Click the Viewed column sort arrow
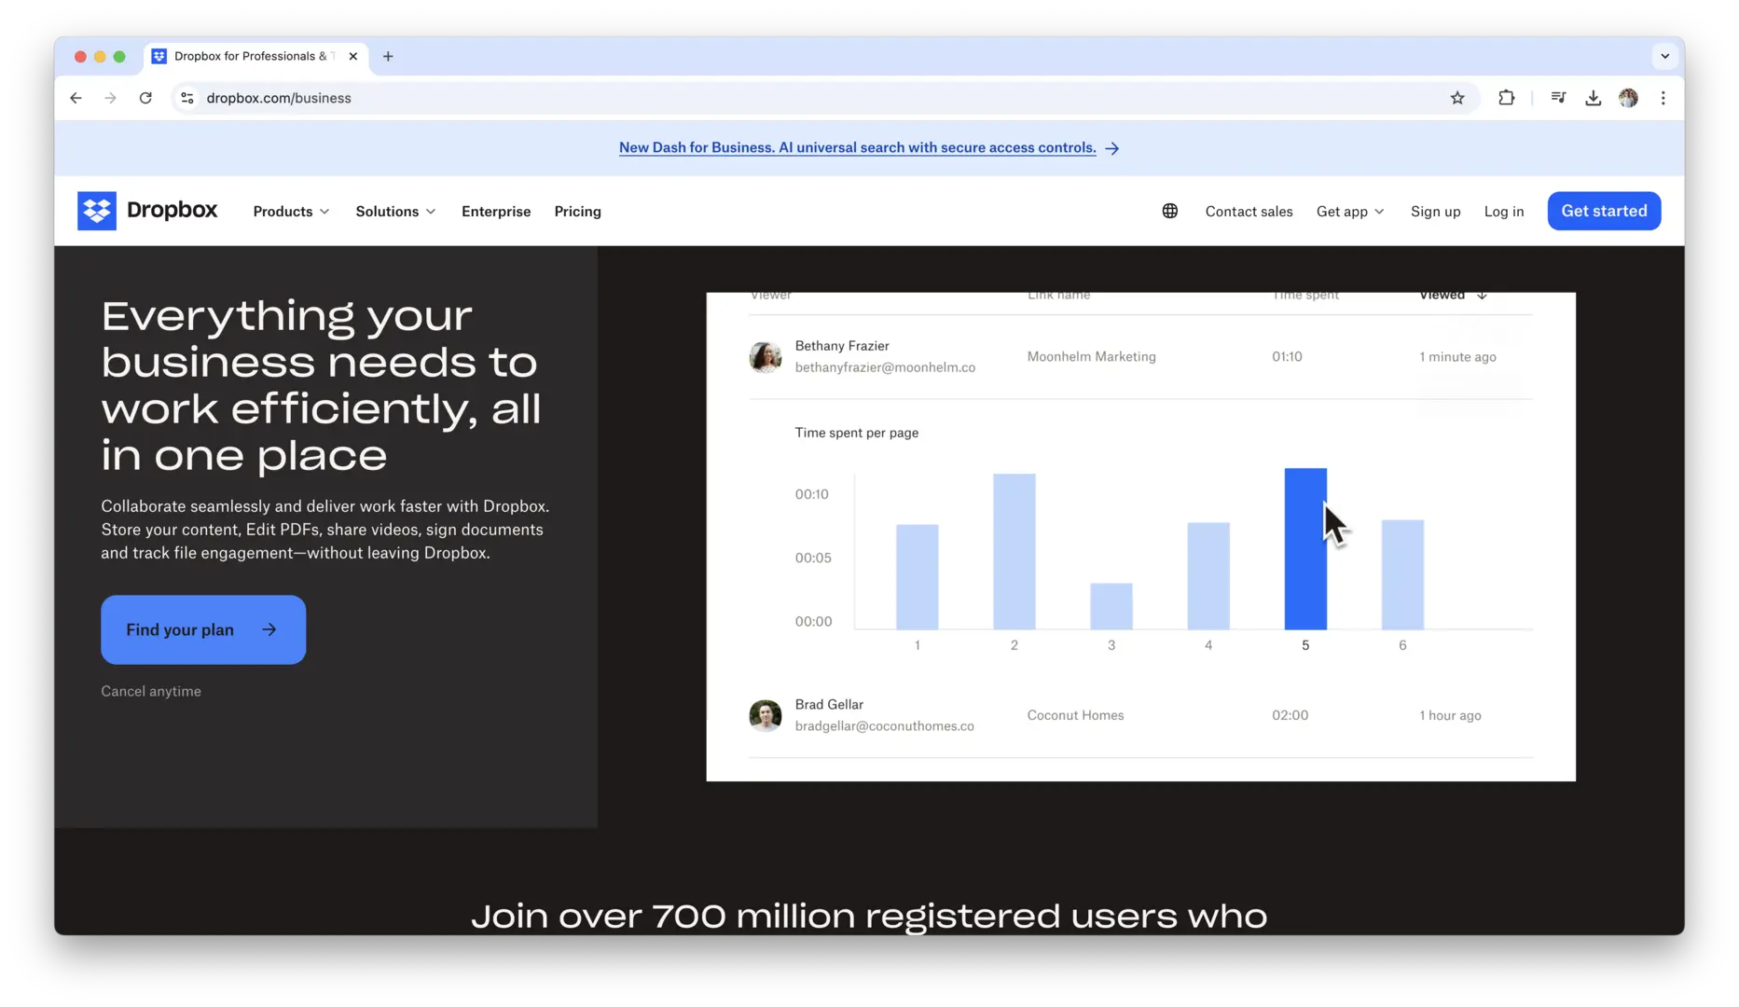Image resolution: width=1739 pixels, height=1007 pixels. tap(1482, 296)
